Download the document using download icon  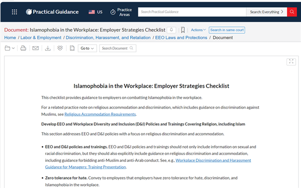(48, 48)
